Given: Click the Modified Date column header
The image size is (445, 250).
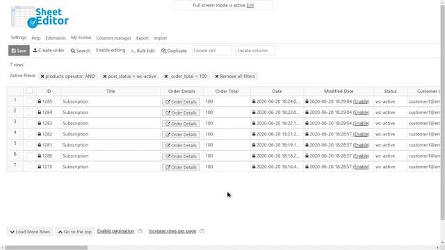Looking at the screenshot, I should pyautogui.click(x=339, y=91).
